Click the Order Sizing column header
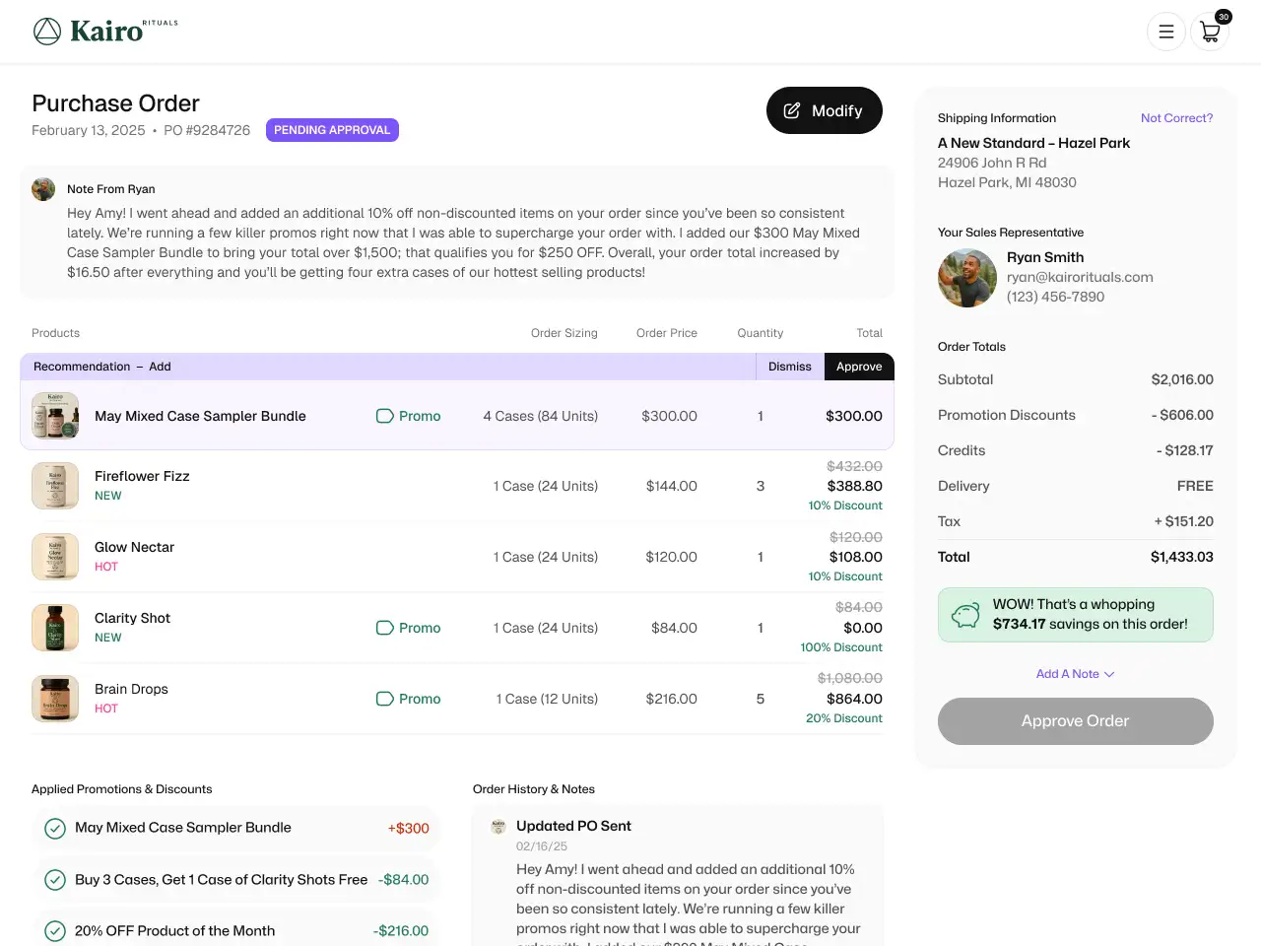The image size is (1261, 946). click(564, 333)
